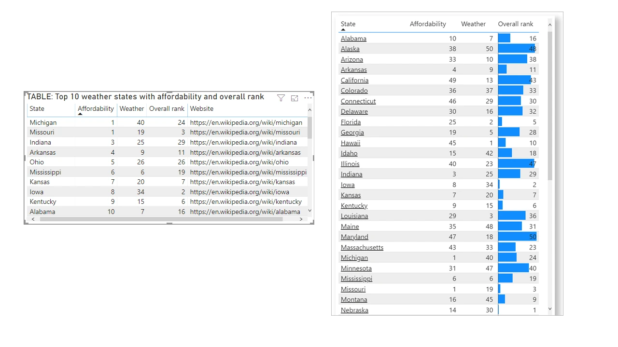618x347 pixels.
Task: Click the Connecticut state link
Action: click(x=358, y=101)
